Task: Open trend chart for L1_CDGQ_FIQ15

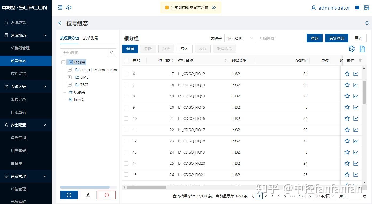Action: (x=355, y=107)
